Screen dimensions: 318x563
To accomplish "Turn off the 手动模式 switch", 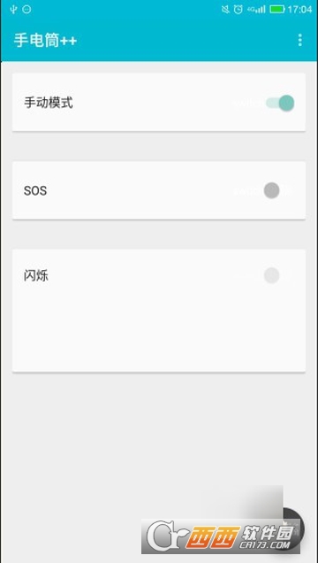I will [x=280, y=103].
